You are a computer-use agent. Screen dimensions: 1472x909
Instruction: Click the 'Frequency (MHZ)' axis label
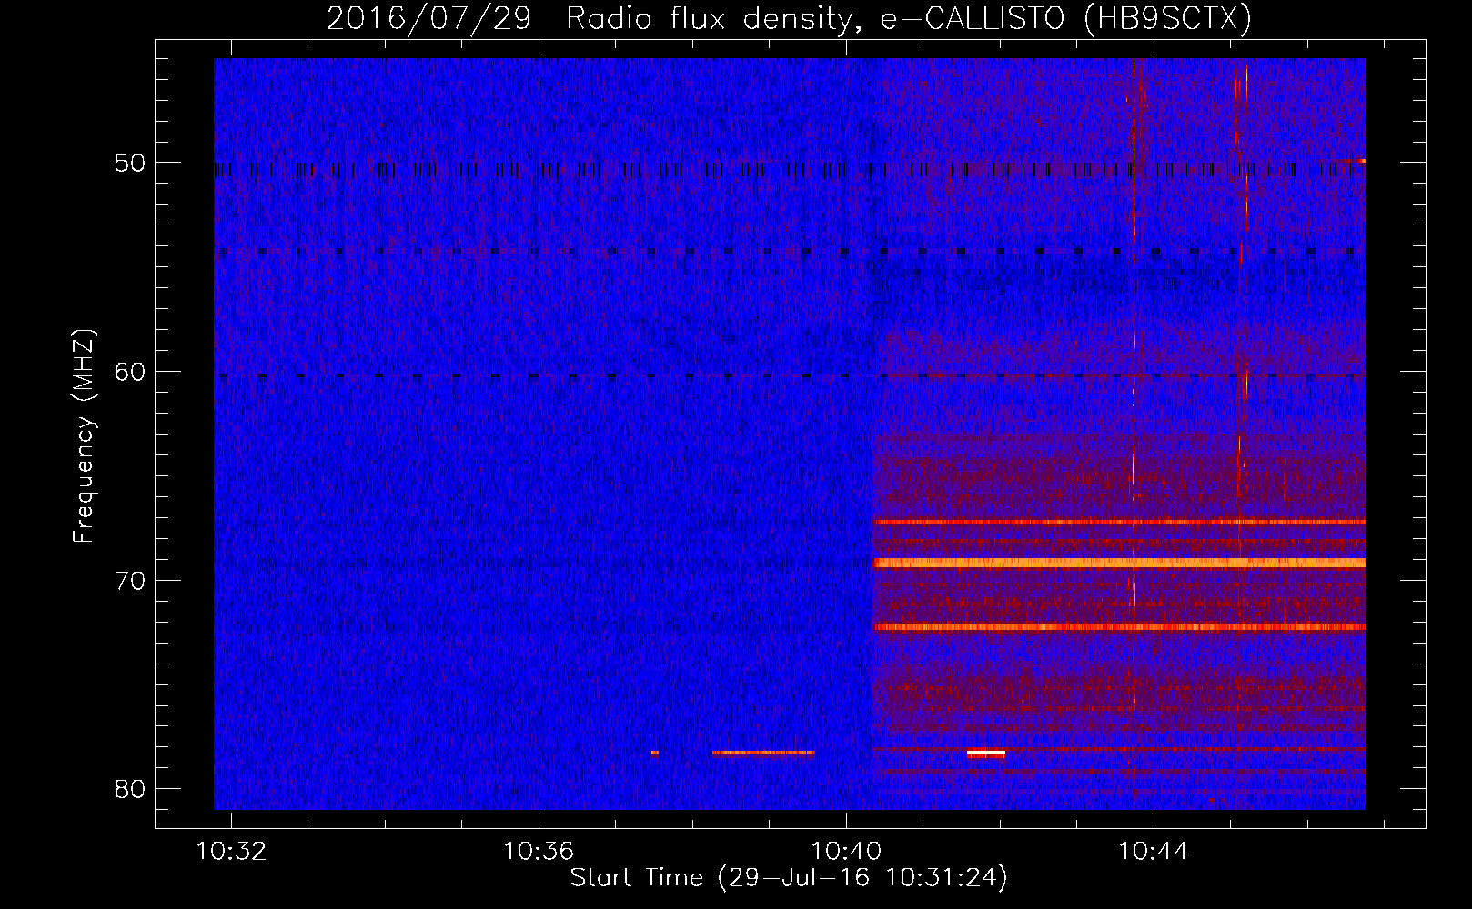tap(84, 436)
